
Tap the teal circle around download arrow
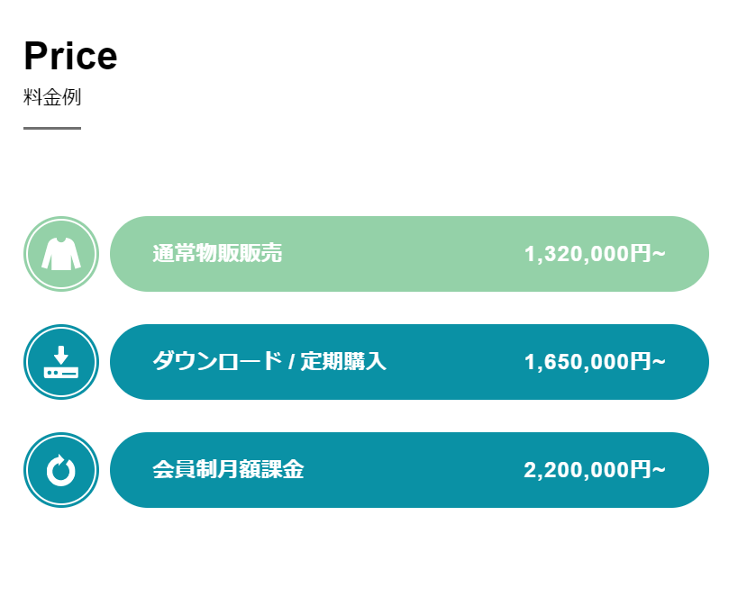click(61, 362)
